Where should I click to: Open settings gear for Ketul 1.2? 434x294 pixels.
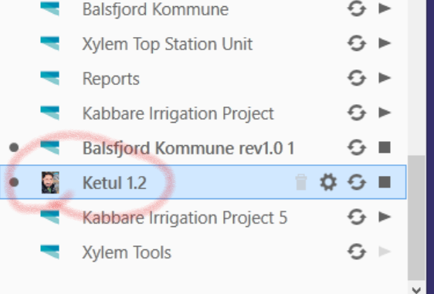(x=328, y=182)
